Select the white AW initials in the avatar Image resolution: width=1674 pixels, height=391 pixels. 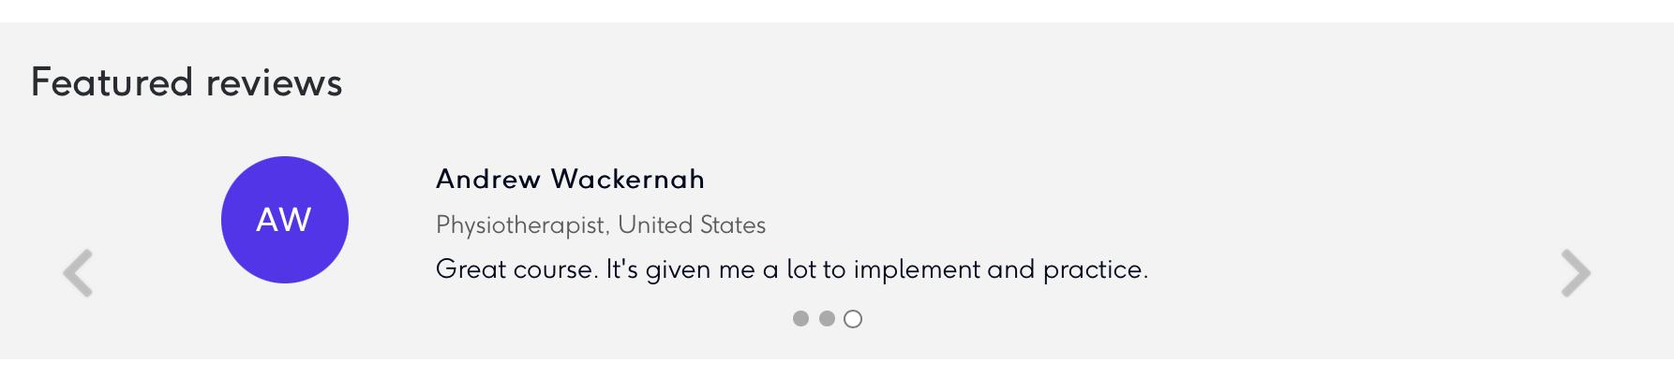(x=284, y=220)
